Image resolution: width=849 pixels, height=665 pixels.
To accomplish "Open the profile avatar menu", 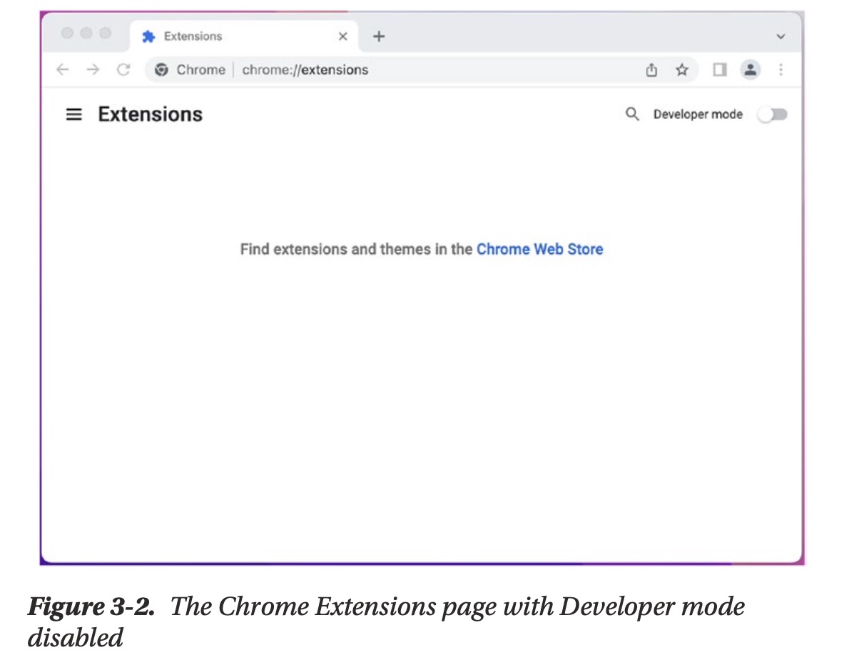I will coord(750,70).
